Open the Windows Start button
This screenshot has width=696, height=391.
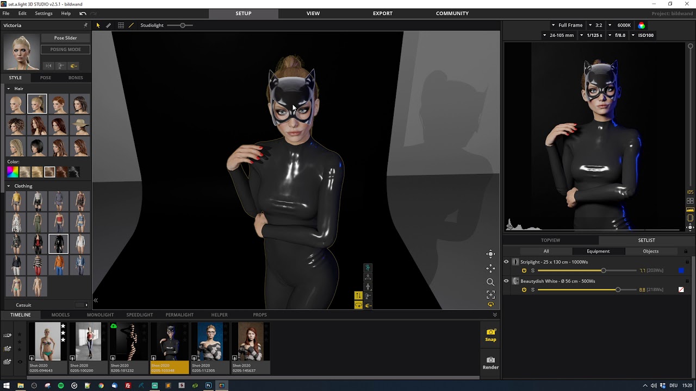[x=7, y=386]
